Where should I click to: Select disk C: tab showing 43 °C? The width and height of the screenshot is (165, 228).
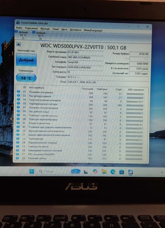(x=22, y=35)
